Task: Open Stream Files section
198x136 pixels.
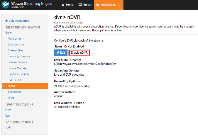Action: (x=16, y=50)
